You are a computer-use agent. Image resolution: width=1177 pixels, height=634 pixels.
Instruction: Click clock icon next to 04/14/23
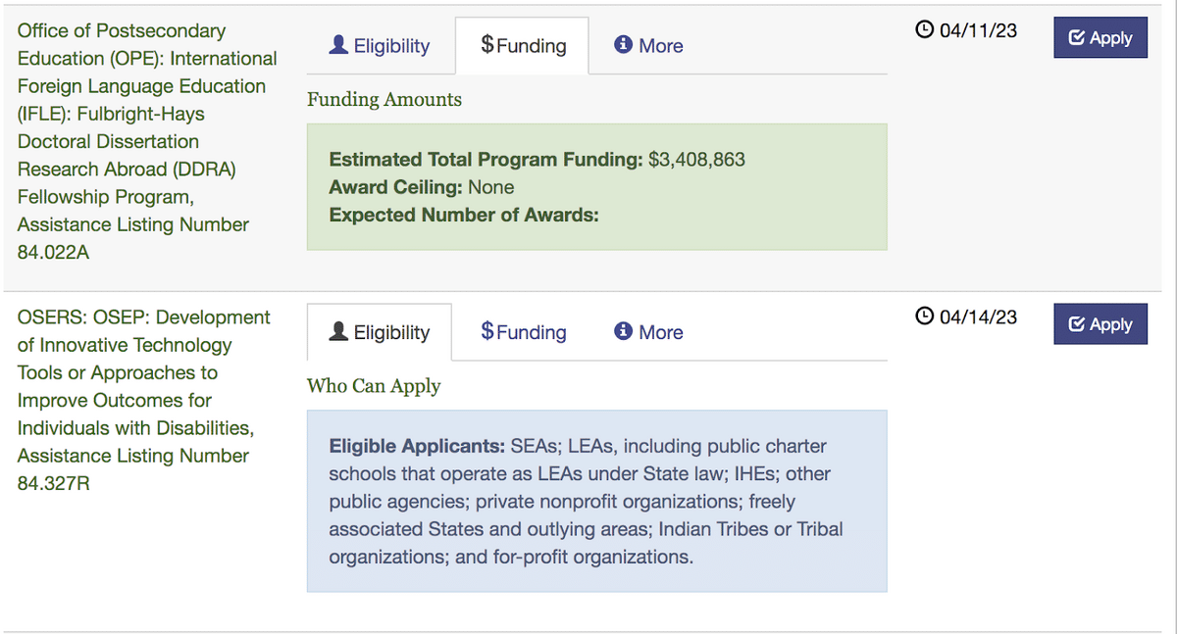coord(924,317)
